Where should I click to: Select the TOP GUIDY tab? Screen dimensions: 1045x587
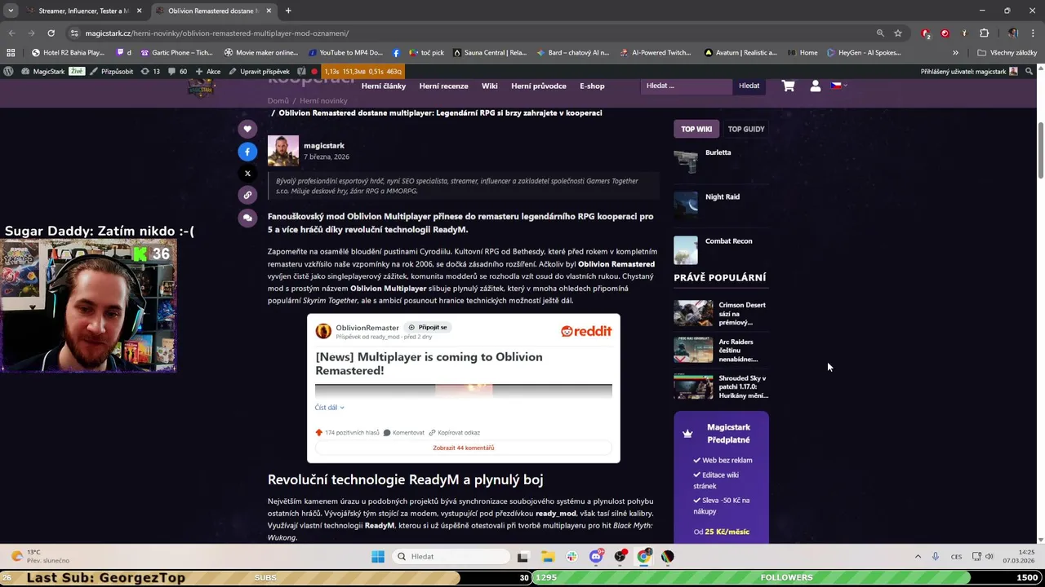pos(746,129)
